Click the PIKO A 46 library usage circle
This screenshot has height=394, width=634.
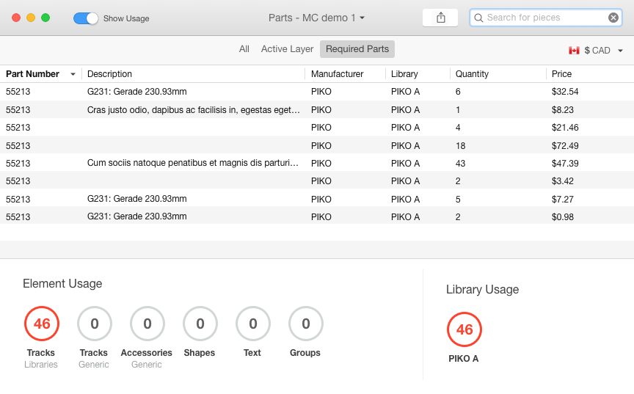[464, 329]
